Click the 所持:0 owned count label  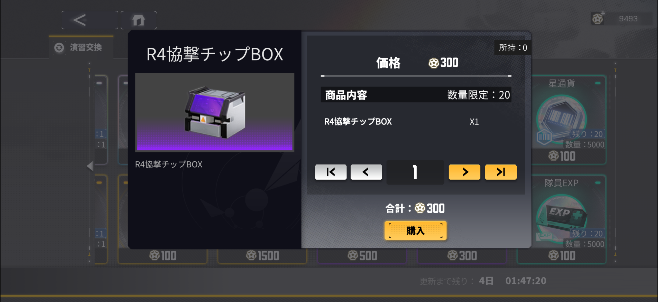tap(513, 47)
